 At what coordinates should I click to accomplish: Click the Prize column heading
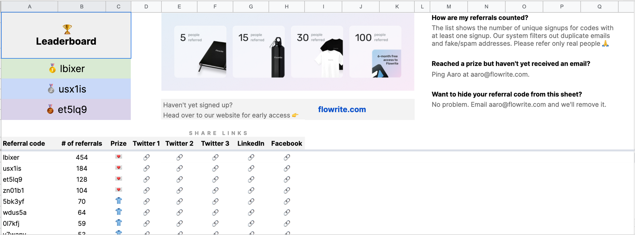coord(118,143)
